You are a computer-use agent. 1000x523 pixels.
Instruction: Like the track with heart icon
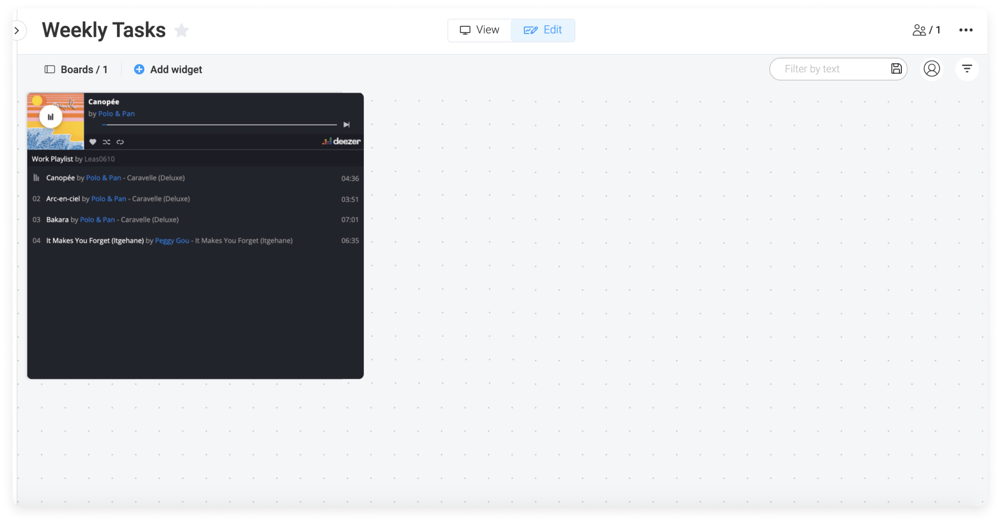click(93, 142)
